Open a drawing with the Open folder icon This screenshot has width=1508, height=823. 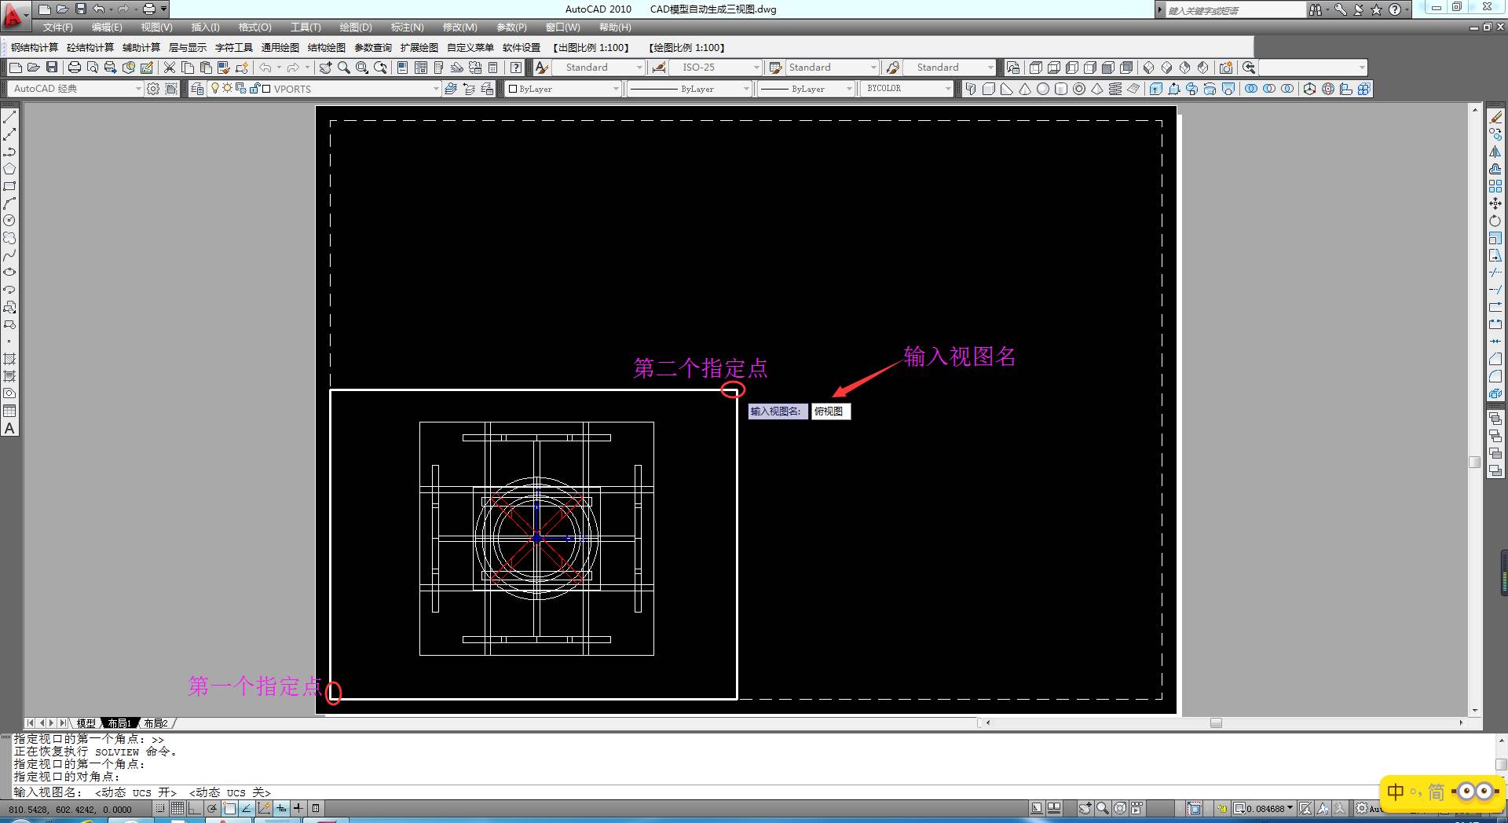tap(34, 68)
